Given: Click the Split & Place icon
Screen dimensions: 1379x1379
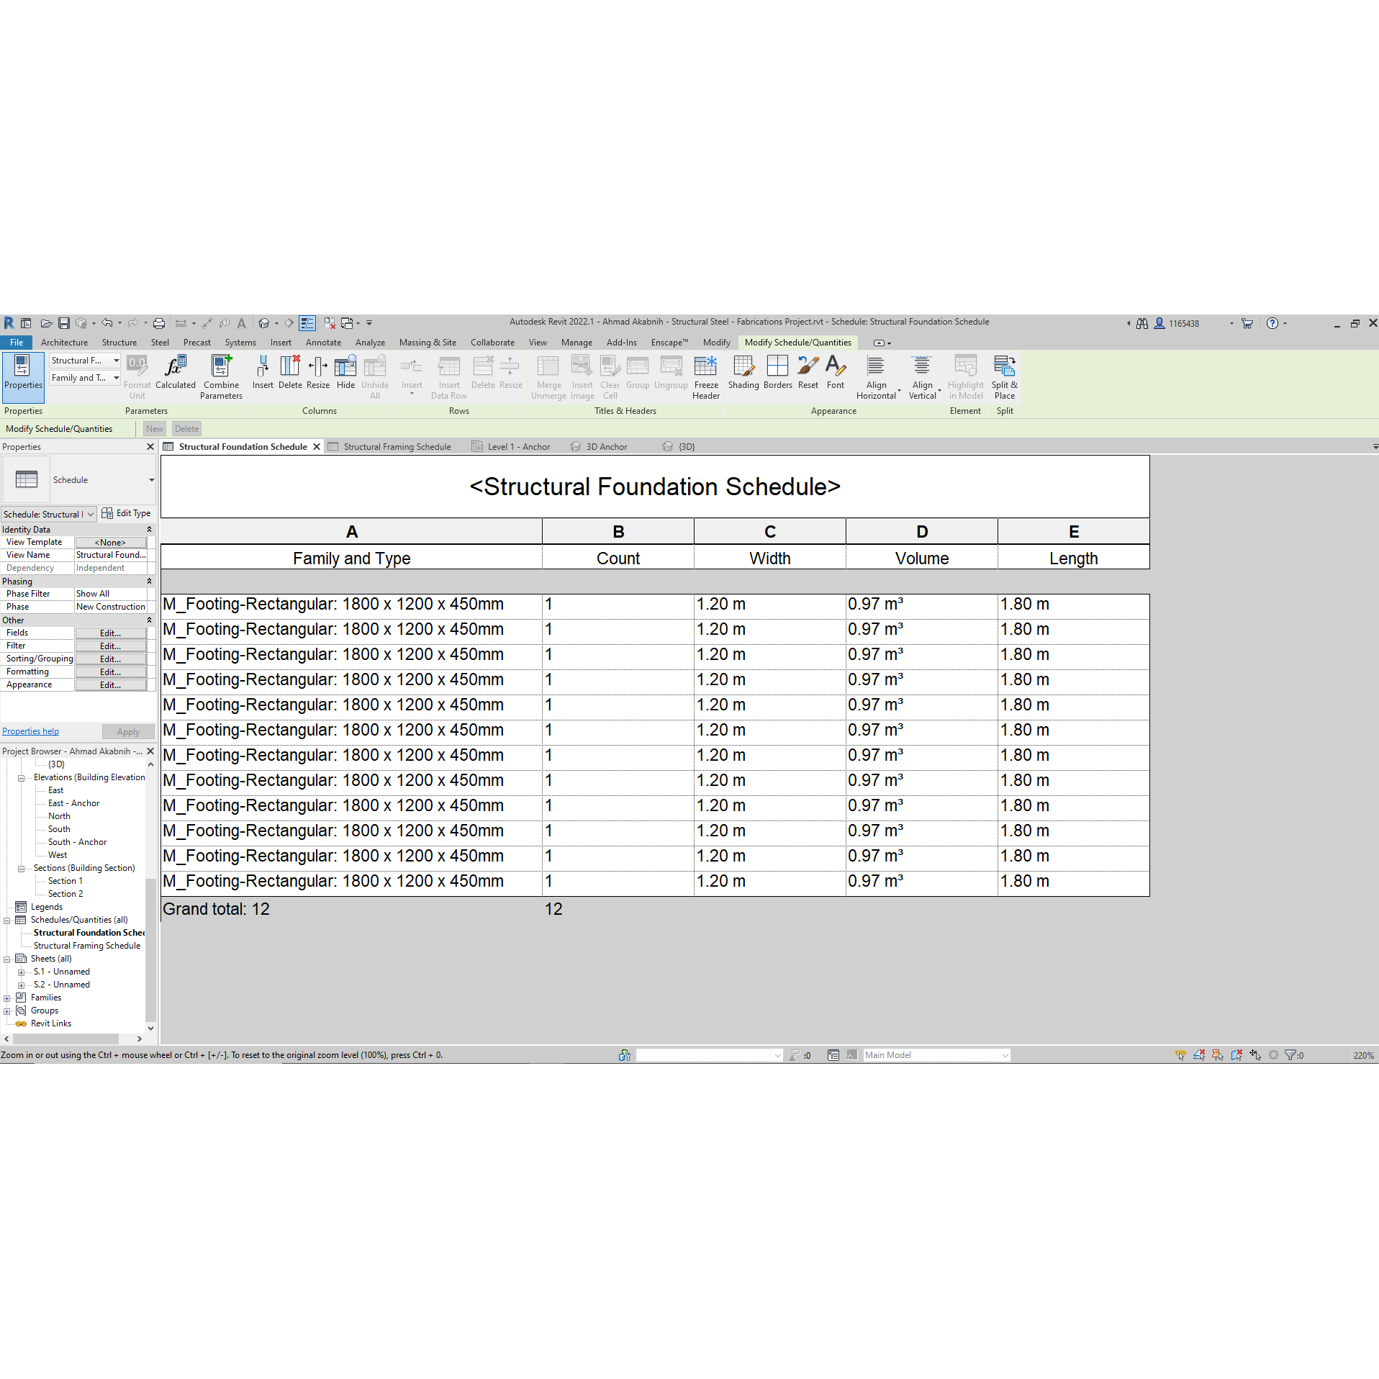Looking at the screenshot, I should (1004, 367).
